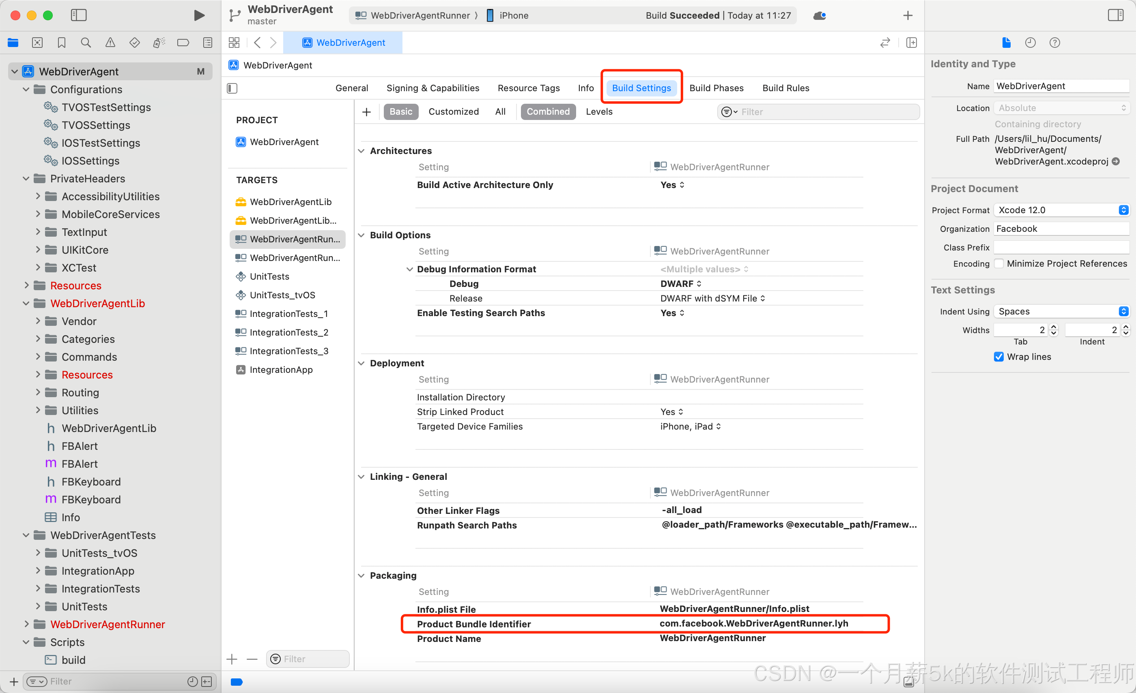Screen dimensions: 1136x693
Task: Click the plus button in the toolbar
Action: tap(908, 16)
